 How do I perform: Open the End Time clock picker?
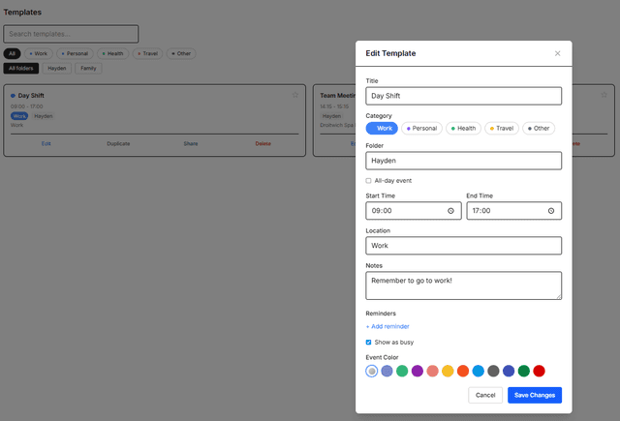tap(551, 211)
